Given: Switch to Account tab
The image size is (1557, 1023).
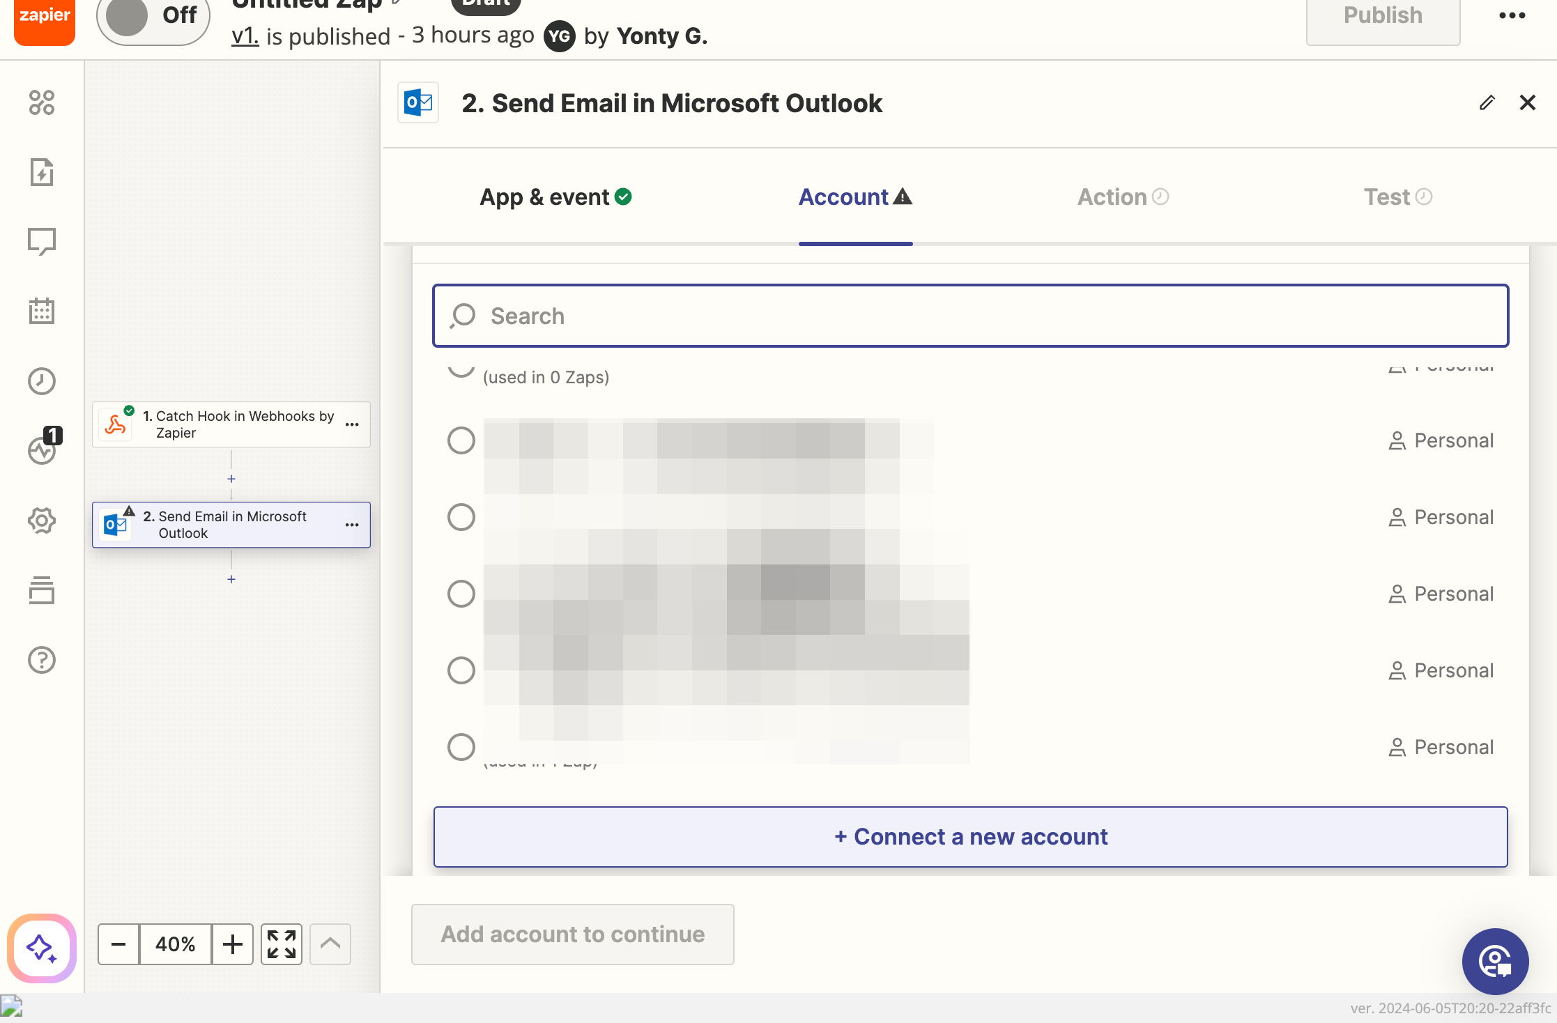Looking at the screenshot, I should pos(855,197).
